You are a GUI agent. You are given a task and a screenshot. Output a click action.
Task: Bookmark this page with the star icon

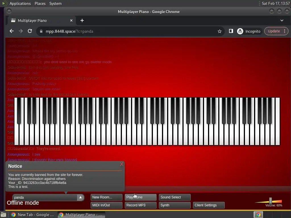[x=220, y=31]
